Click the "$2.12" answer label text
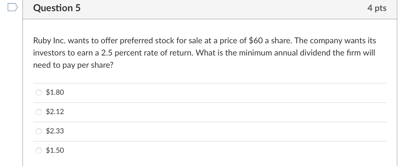This screenshot has height=166, width=408. (55, 112)
